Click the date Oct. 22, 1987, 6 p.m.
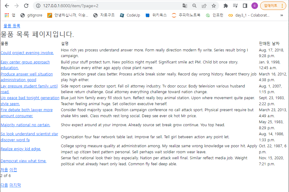 click(273, 149)
